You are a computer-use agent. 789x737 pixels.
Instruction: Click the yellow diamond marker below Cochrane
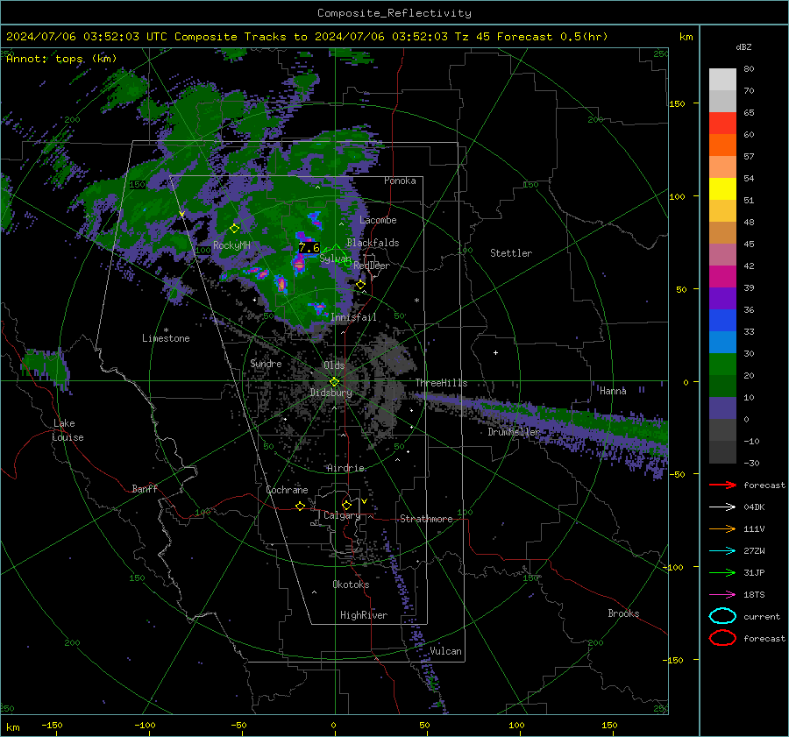tap(301, 506)
